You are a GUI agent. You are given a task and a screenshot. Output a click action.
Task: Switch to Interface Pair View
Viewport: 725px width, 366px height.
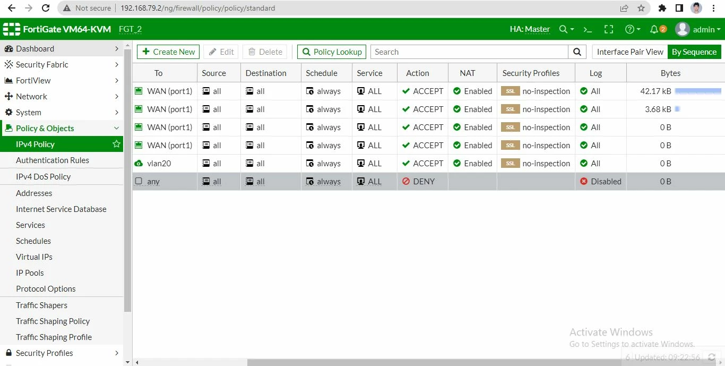click(x=630, y=52)
